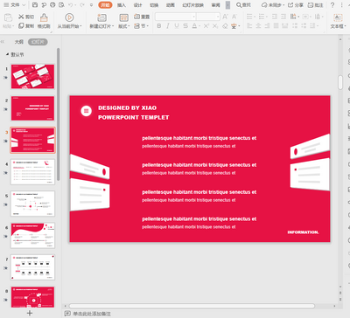The image size is (350, 318).
Task: Click the Copy (复制) icon
Action: tap(21, 26)
